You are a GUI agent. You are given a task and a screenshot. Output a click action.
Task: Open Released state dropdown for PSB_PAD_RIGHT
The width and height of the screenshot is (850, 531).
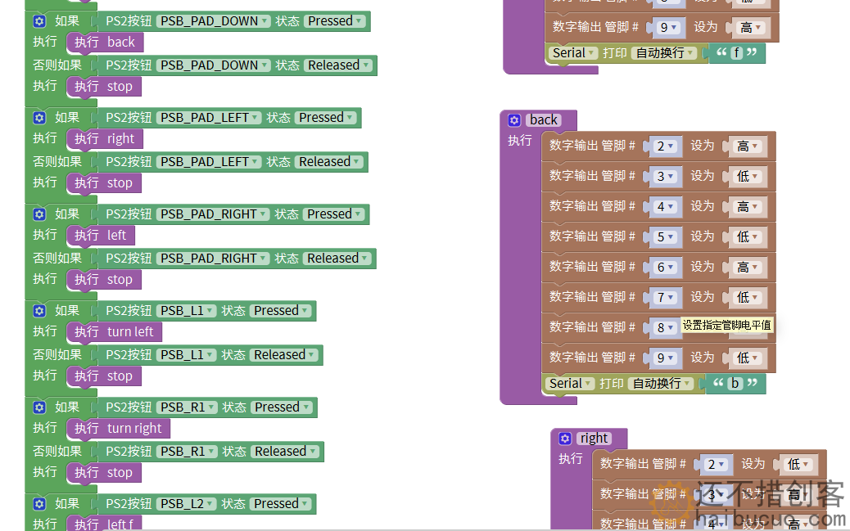pos(337,258)
